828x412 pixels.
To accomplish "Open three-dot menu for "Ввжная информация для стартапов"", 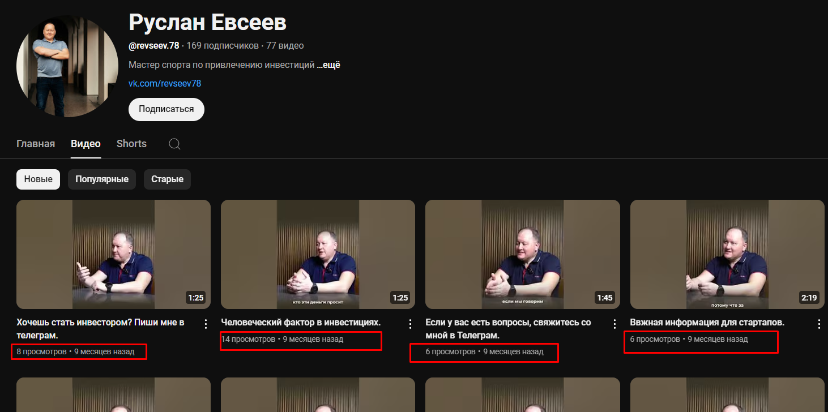I will pyautogui.click(x=819, y=324).
